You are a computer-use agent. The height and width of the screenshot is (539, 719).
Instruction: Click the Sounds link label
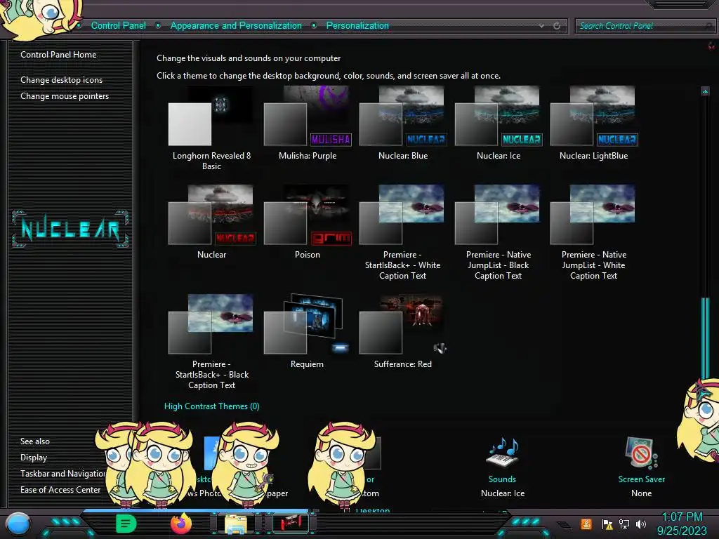tap(502, 479)
